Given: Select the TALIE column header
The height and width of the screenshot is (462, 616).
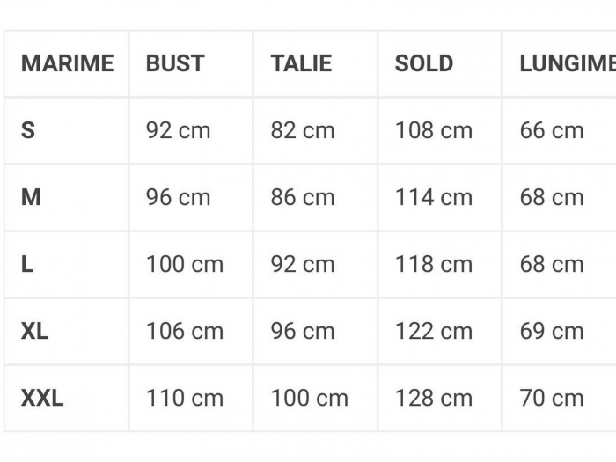Looking at the screenshot, I should click(x=301, y=63).
